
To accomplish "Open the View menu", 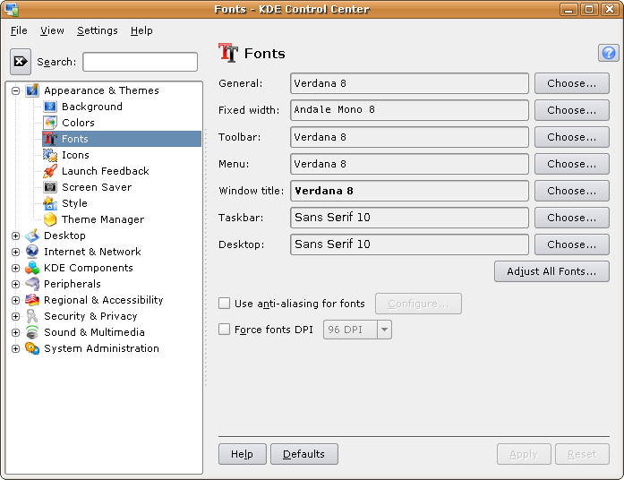I will (52, 30).
